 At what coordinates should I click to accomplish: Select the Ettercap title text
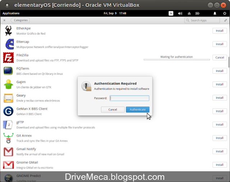[x=23, y=42]
